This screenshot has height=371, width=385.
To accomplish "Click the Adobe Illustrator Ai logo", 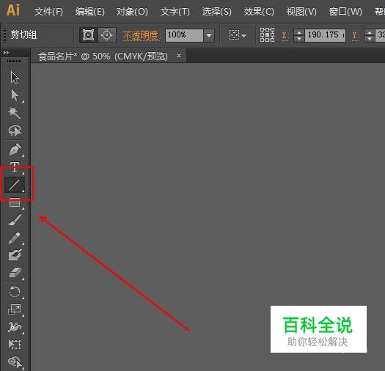I will pyautogui.click(x=13, y=10).
